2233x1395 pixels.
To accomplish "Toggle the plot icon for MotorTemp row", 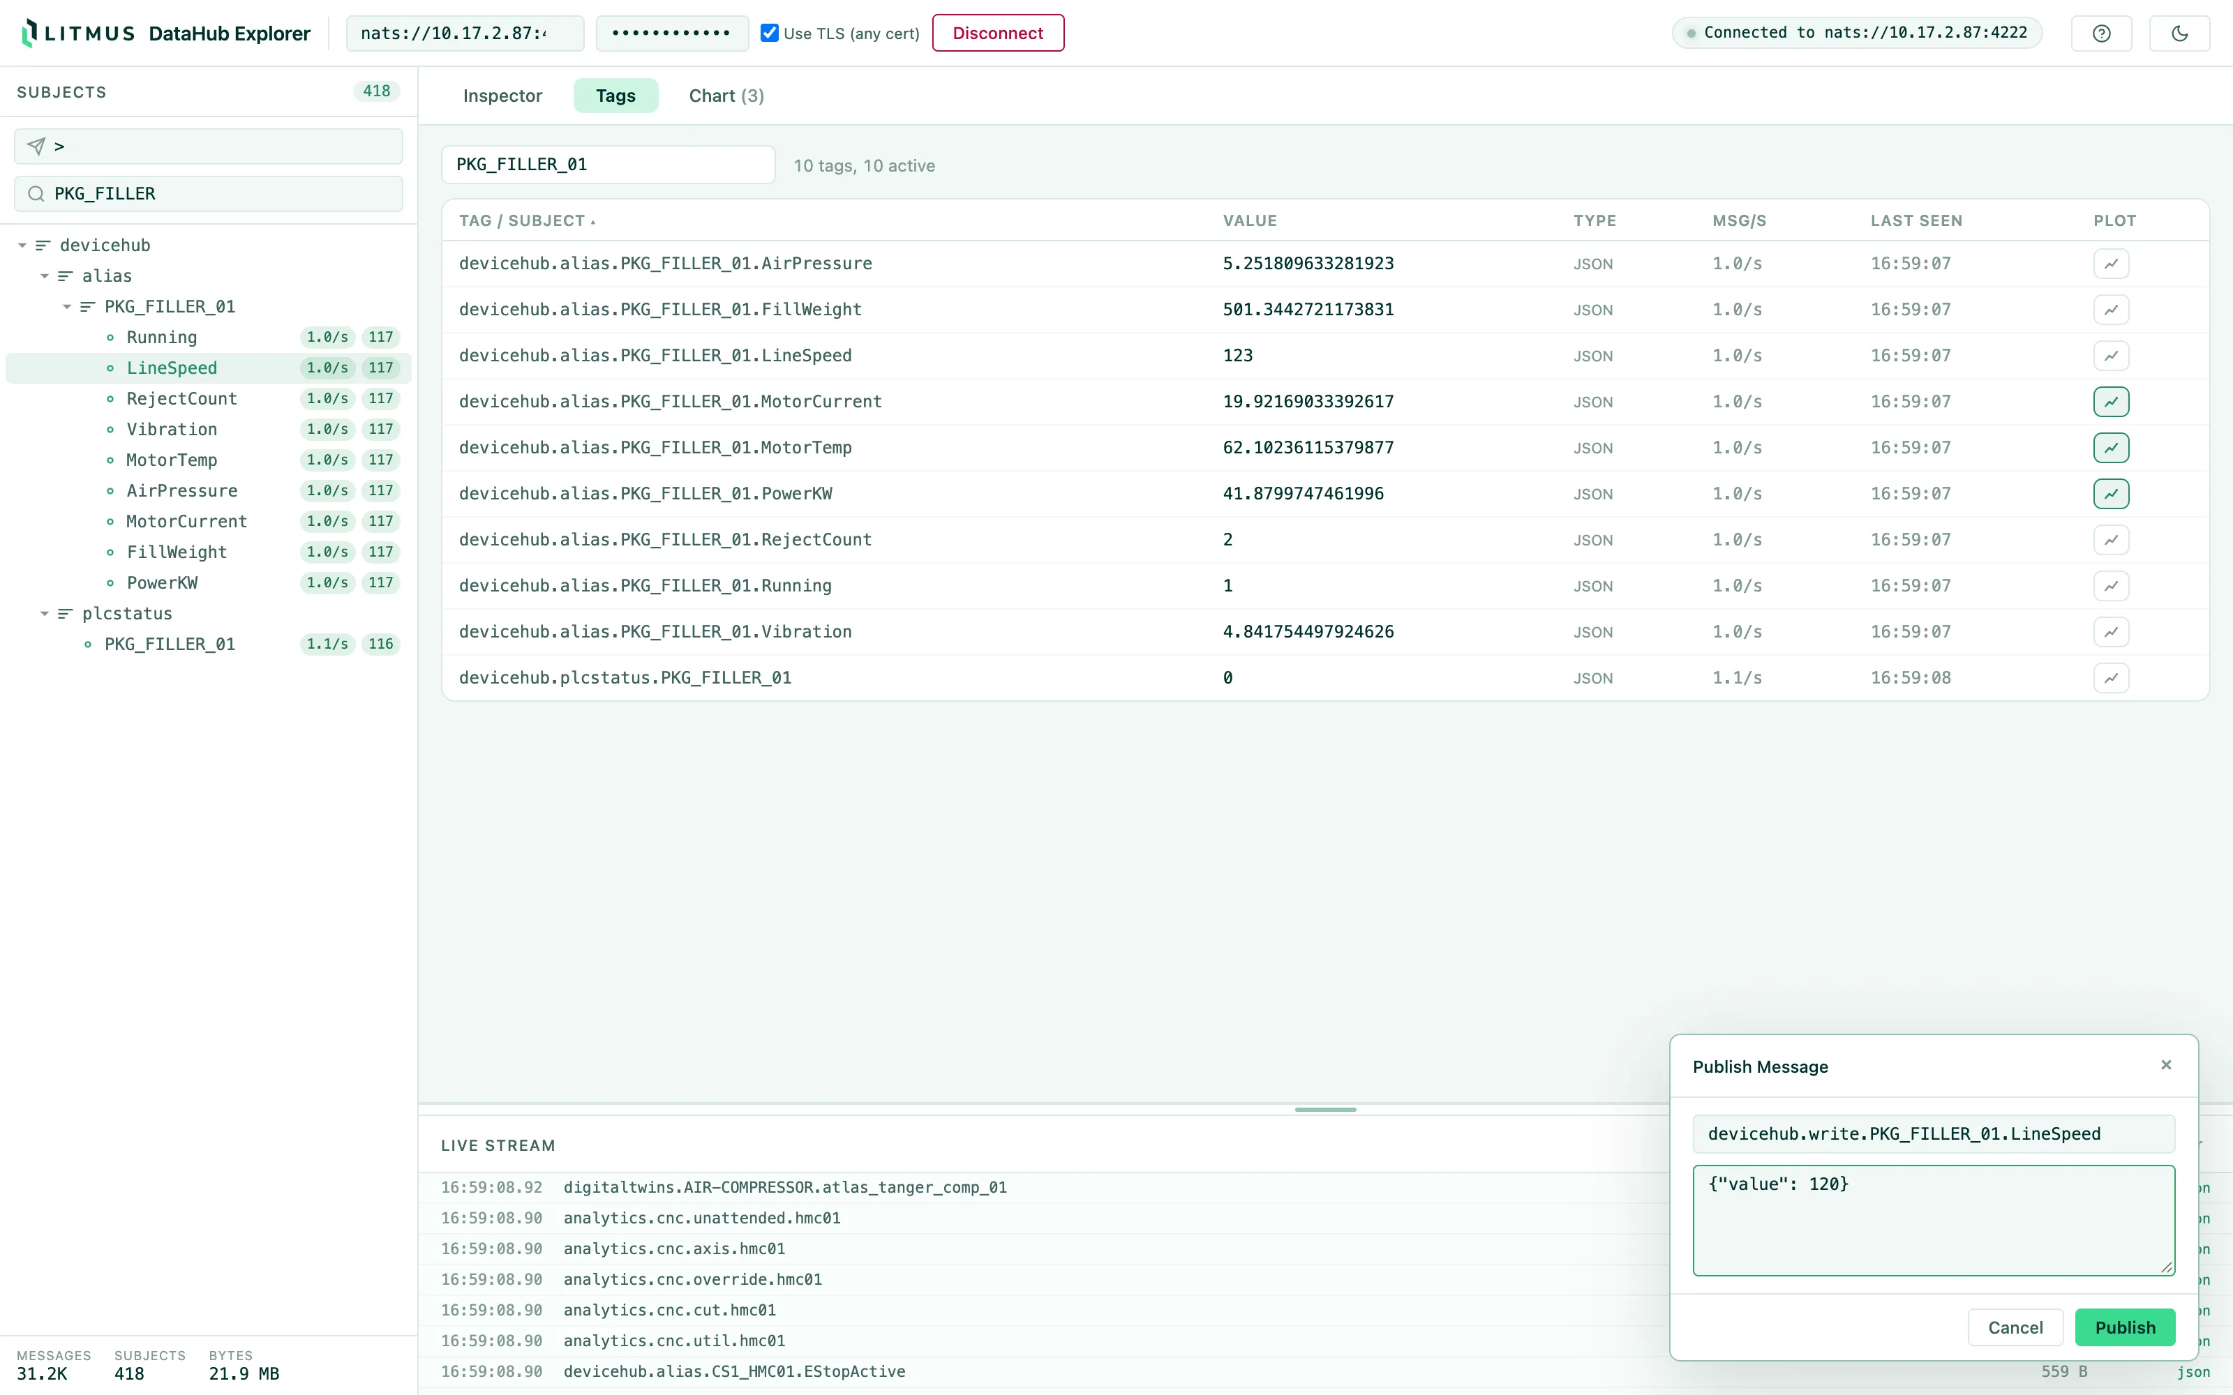I will coord(2111,448).
